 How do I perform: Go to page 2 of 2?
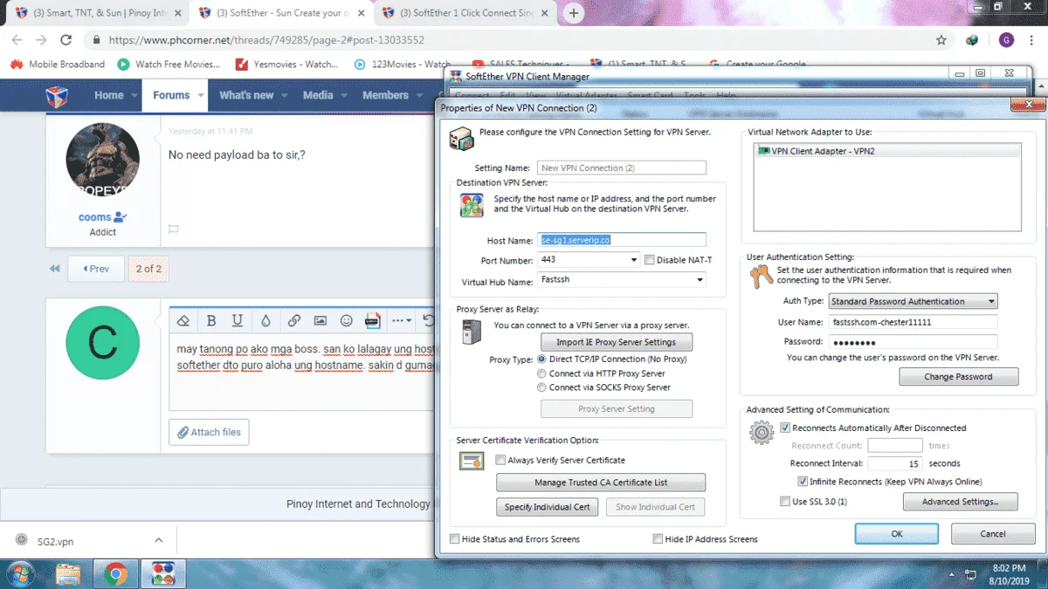pyautogui.click(x=148, y=269)
